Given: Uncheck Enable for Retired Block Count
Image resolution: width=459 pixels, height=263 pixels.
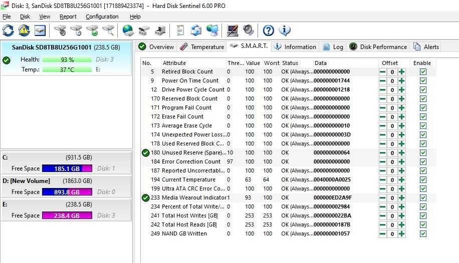Looking at the screenshot, I should click(423, 72).
